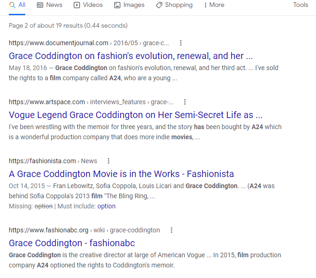Open options menu for documentjournal.com result
This screenshot has width=316, height=278.
[x=181, y=43]
